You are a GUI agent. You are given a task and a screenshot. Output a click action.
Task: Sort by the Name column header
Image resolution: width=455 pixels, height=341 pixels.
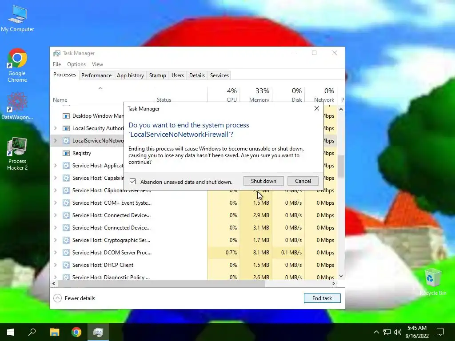102,95
